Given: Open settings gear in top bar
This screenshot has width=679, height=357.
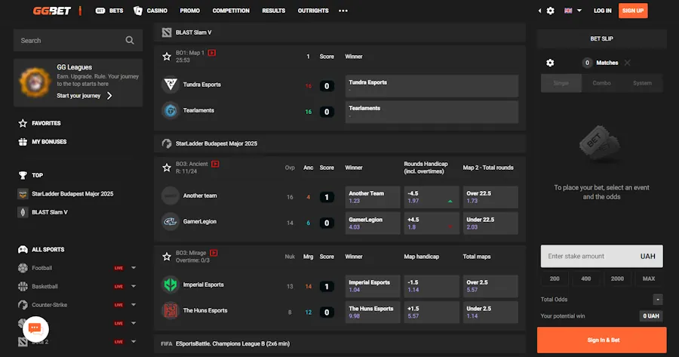Looking at the screenshot, I should pyautogui.click(x=551, y=11).
